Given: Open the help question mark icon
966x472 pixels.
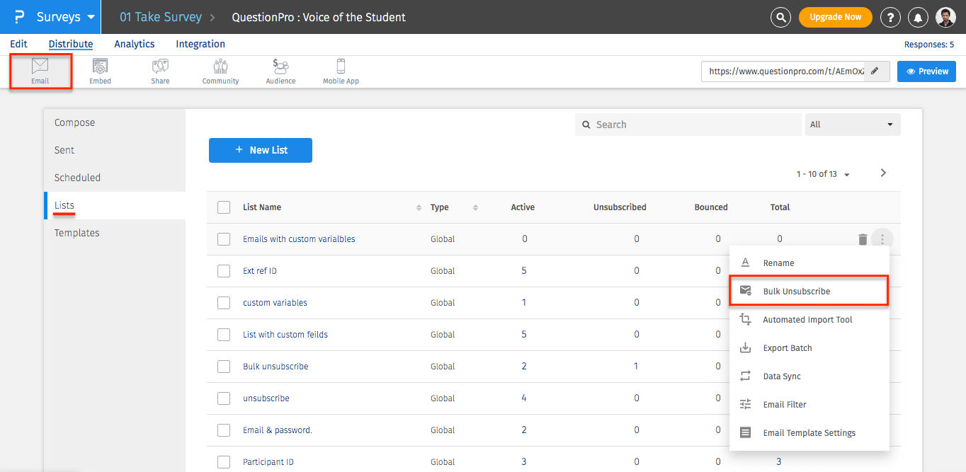Looking at the screenshot, I should tap(890, 17).
